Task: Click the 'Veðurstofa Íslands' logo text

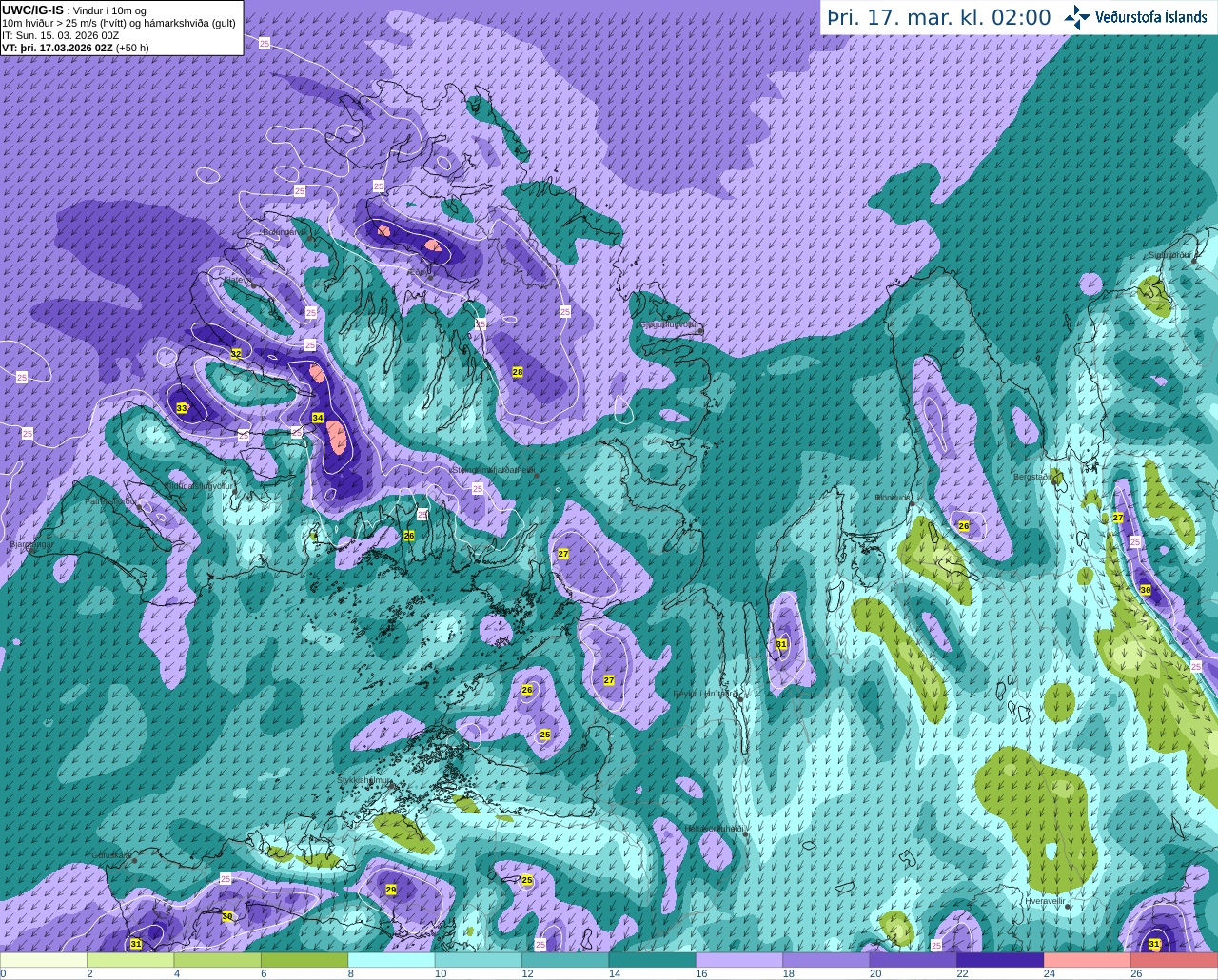Action: coord(1151,17)
